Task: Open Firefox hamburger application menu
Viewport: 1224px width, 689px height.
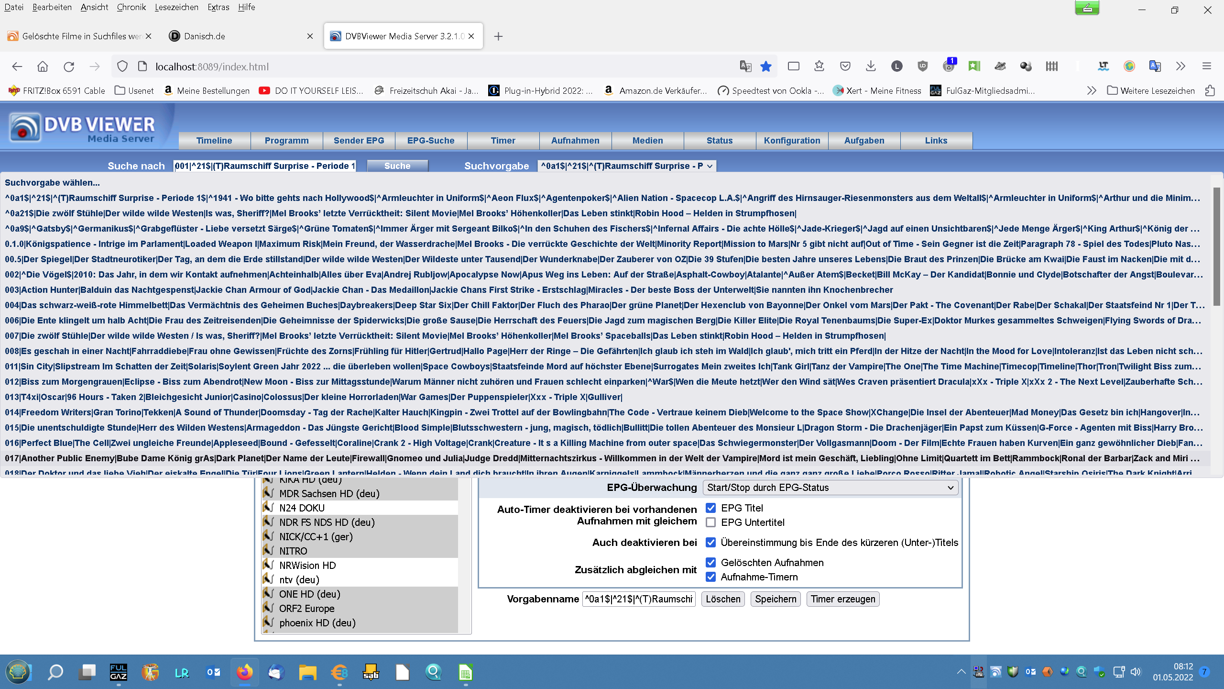Action: point(1207,67)
